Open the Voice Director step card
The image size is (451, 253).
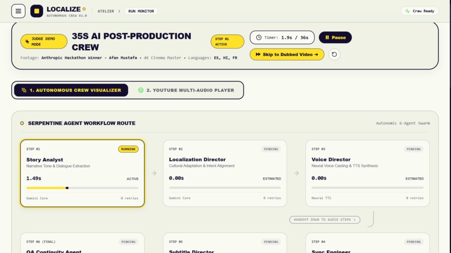tap(368, 174)
